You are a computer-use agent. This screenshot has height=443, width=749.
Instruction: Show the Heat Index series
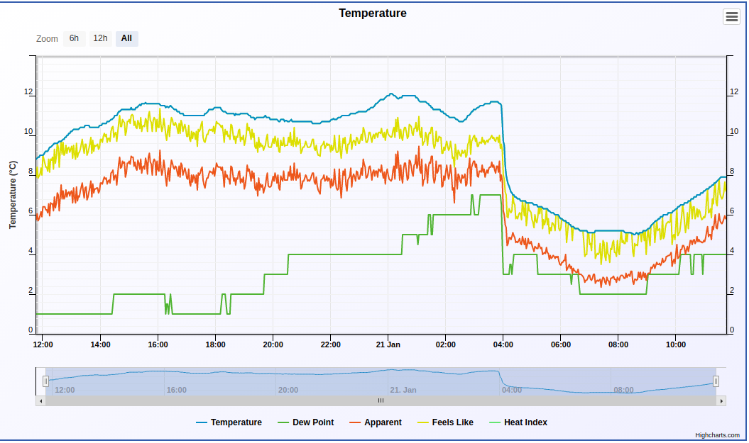click(x=525, y=422)
